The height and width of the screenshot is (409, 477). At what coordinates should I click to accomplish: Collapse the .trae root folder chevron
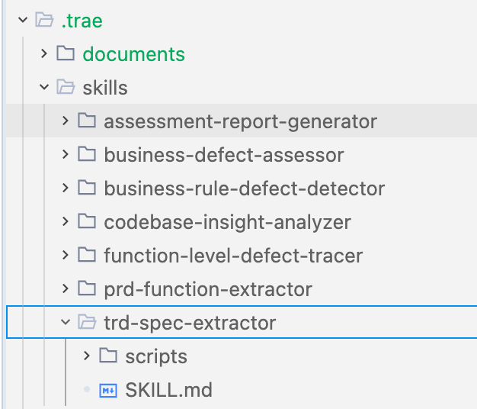pyautogui.click(x=23, y=20)
